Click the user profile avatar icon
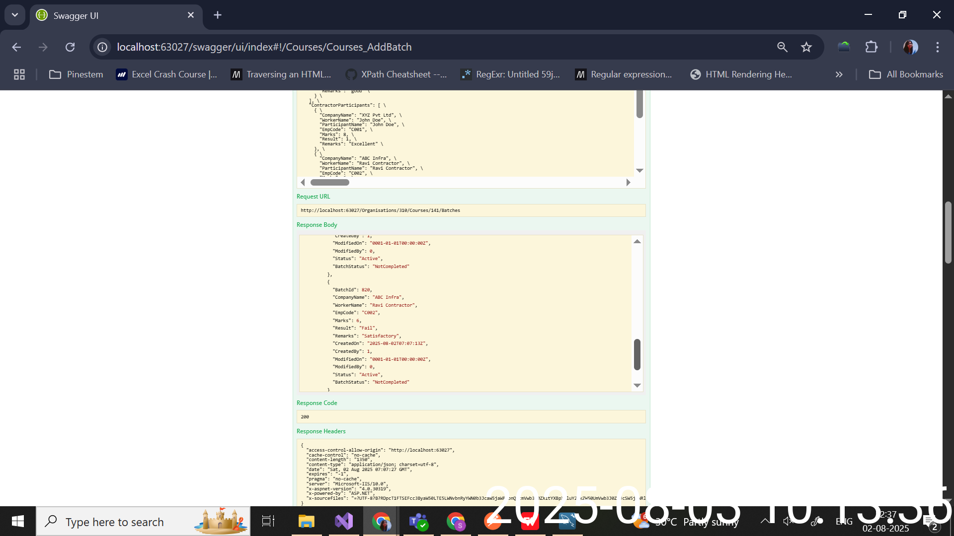The image size is (954, 536). (x=910, y=47)
